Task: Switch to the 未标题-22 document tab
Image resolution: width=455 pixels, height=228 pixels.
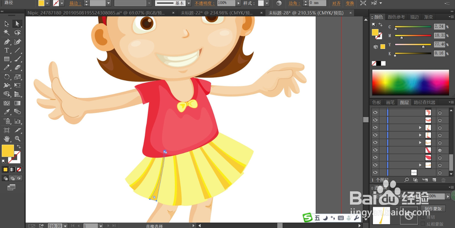Action: coord(217,13)
